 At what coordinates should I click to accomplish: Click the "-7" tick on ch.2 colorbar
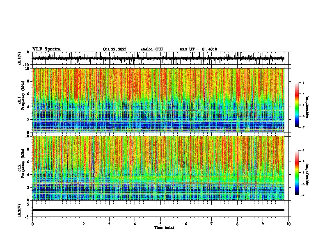pos(303,195)
